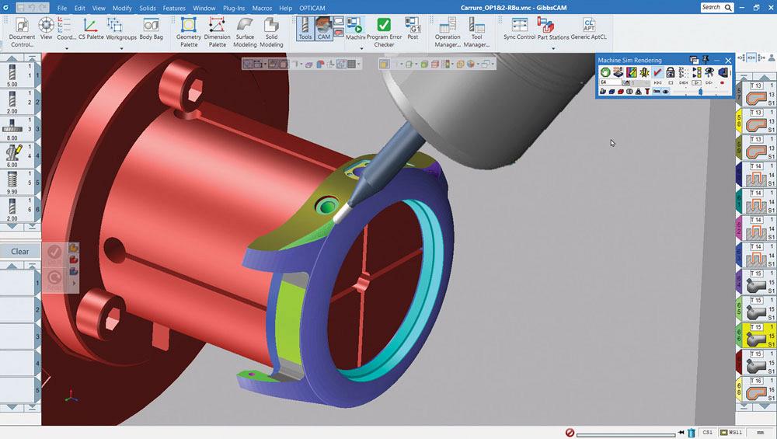777x439 pixels.
Task: Select tool 5 with 9.90 diameter
Action: pyautogui.click(x=12, y=182)
